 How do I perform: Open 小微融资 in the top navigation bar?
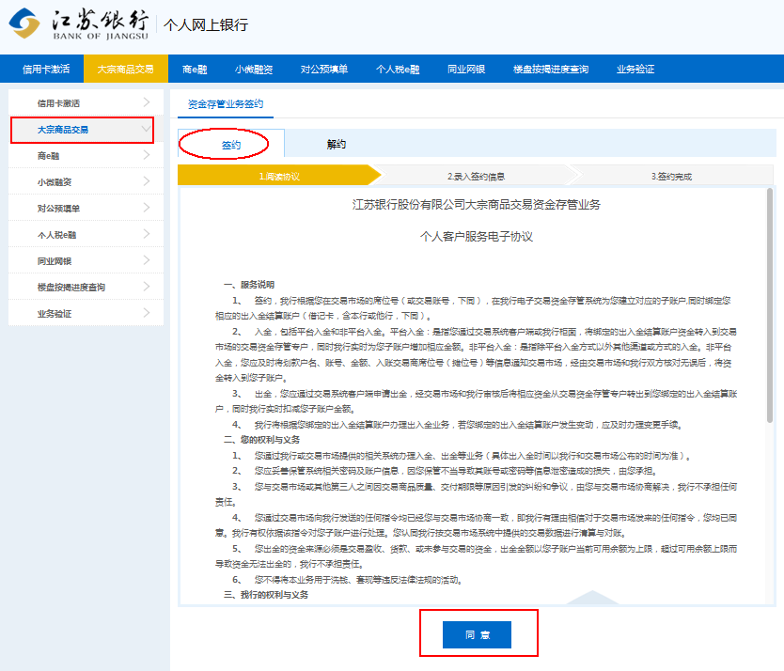[254, 69]
